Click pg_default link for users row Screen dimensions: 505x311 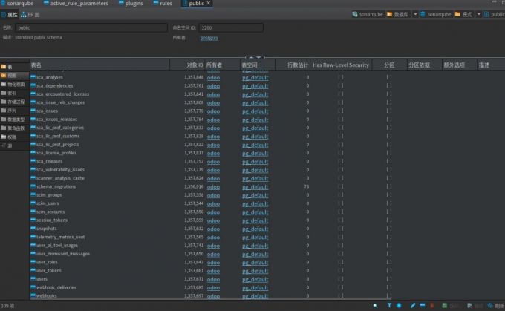click(255, 279)
